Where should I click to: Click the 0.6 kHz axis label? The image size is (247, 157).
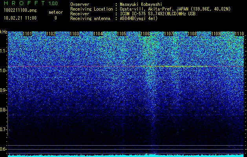click(x=3, y=149)
